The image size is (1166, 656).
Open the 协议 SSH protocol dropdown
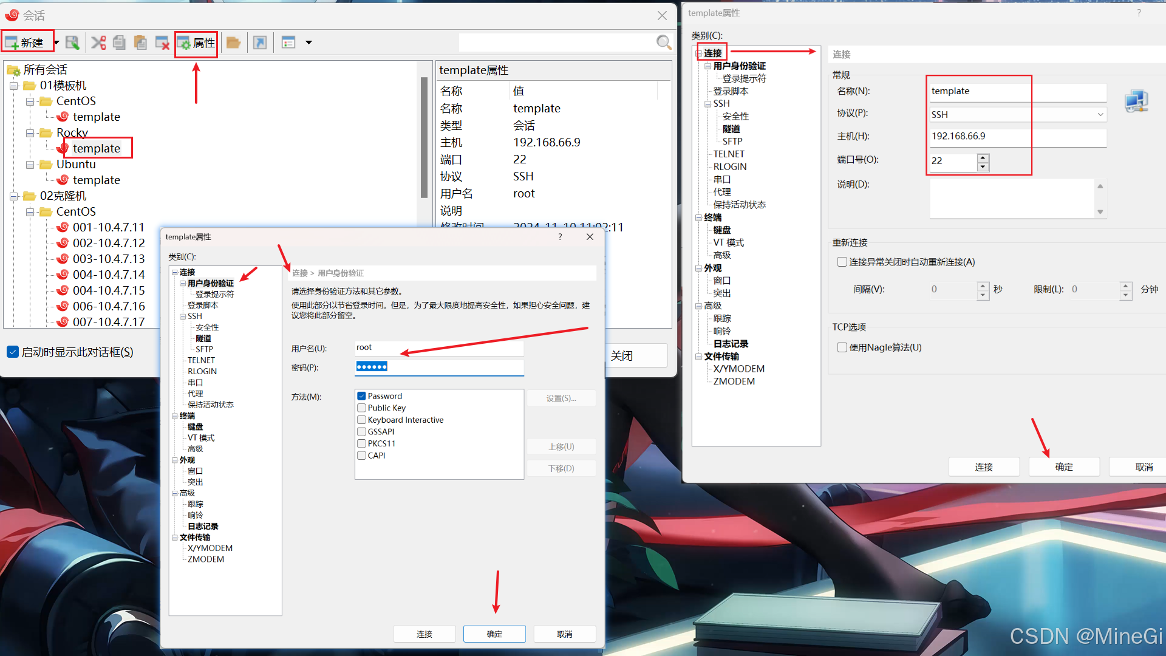[1100, 114]
